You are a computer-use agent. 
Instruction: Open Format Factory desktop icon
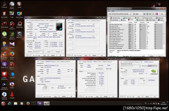(12, 5)
